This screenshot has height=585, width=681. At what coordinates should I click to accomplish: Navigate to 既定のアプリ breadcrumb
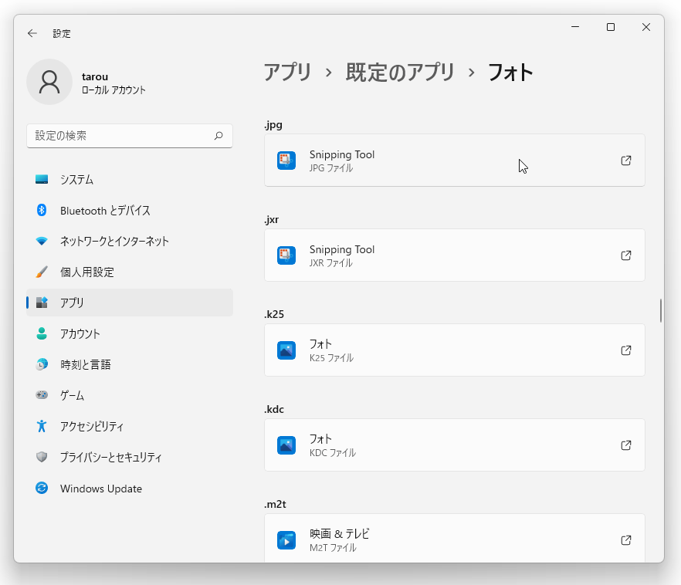click(400, 72)
